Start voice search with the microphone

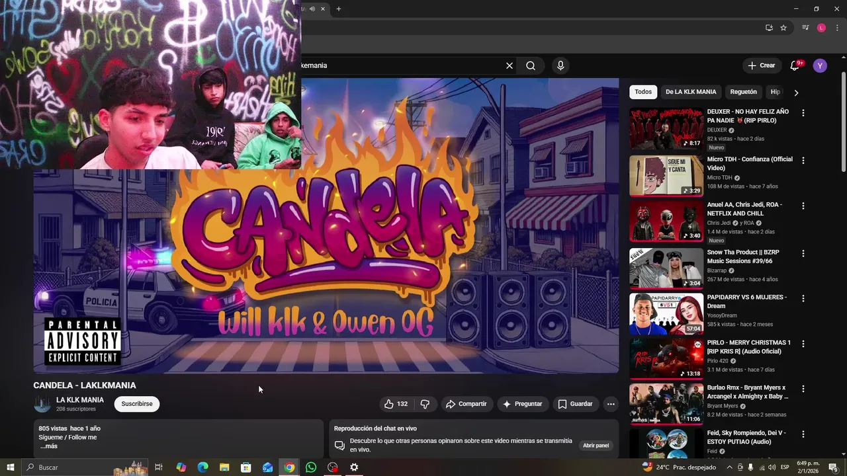coord(560,65)
